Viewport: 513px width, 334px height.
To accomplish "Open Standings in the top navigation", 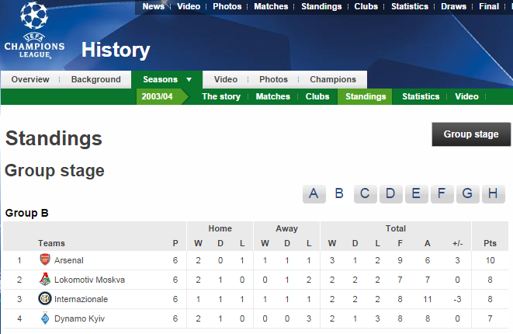I will pos(321,6).
